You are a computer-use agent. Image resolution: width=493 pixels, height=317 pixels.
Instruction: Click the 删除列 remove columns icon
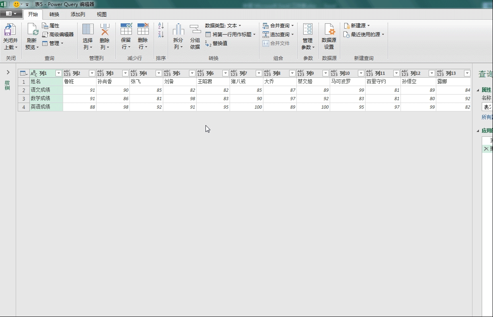pyautogui.click(x=105, y=29)
